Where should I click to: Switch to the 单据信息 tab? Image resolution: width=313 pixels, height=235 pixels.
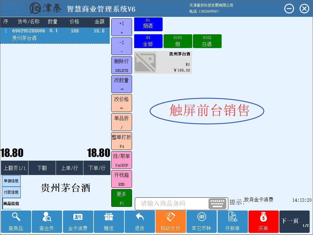point(11,181)
